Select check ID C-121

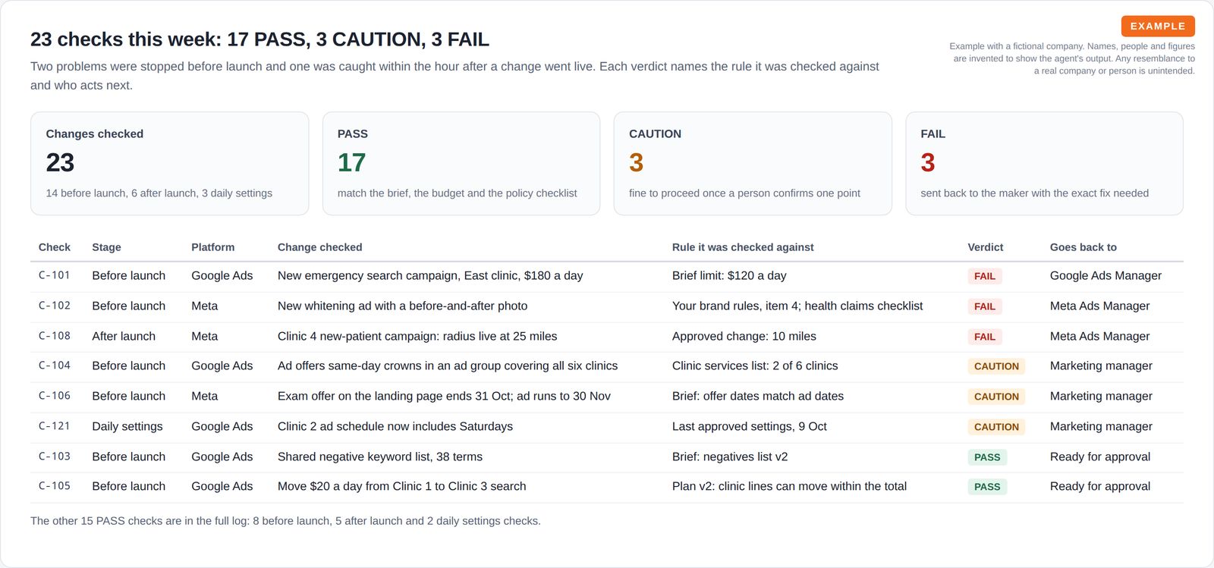(55, 426)
